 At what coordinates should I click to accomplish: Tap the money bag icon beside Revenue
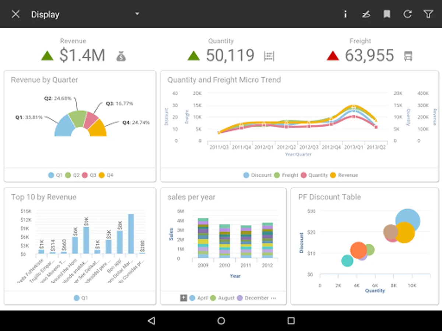click(x=121, y=56)
